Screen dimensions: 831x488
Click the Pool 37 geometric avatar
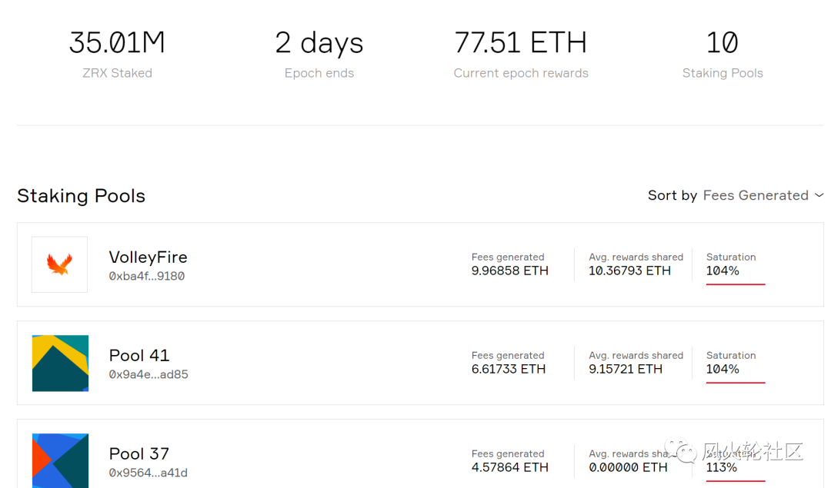pos(60,460)
